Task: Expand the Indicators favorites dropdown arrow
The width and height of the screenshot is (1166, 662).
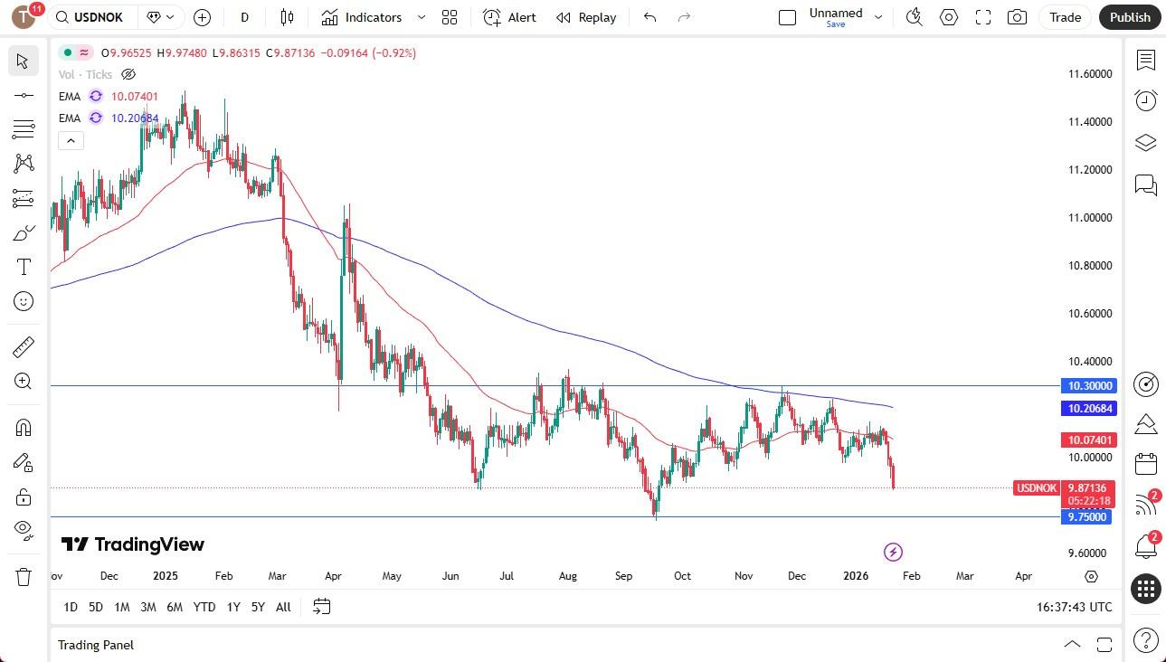Action: click(x=422, y=17)
